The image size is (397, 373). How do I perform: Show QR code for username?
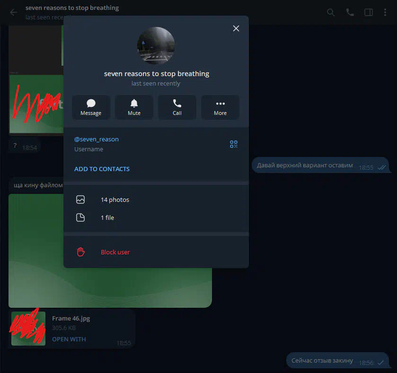click(234, 144)
